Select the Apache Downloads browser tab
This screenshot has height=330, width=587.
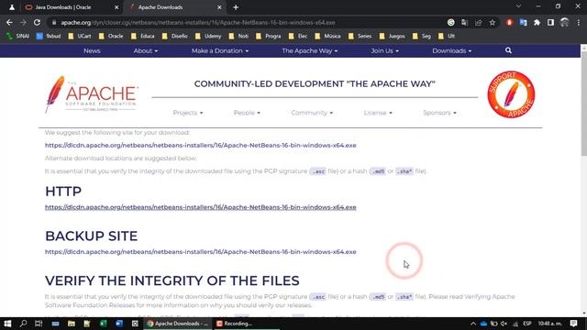[x=174, y=7]
